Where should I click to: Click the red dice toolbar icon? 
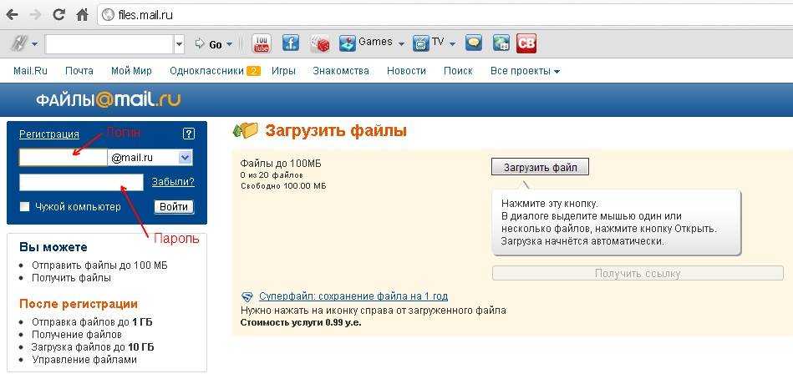(x=320, y=44)
